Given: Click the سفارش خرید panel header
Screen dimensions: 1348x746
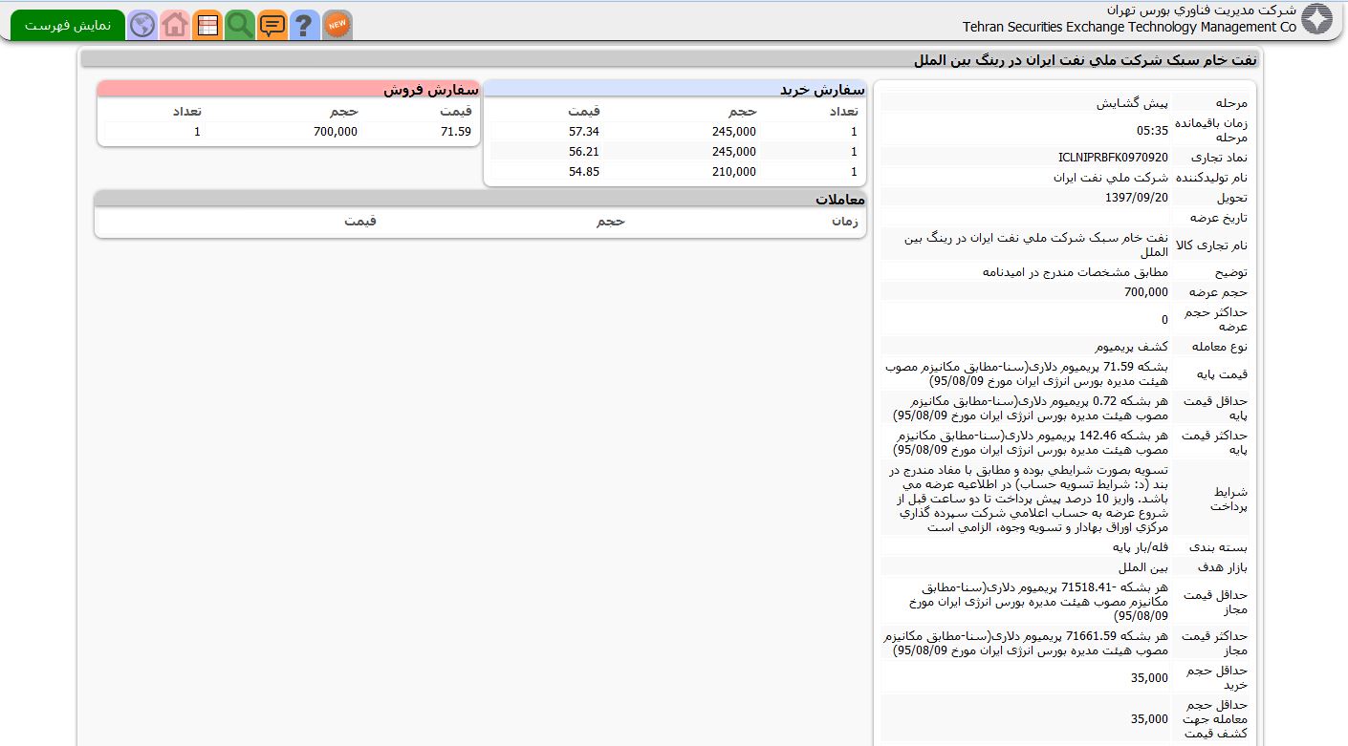Looking at the screenshot, I should pos(675,89).
